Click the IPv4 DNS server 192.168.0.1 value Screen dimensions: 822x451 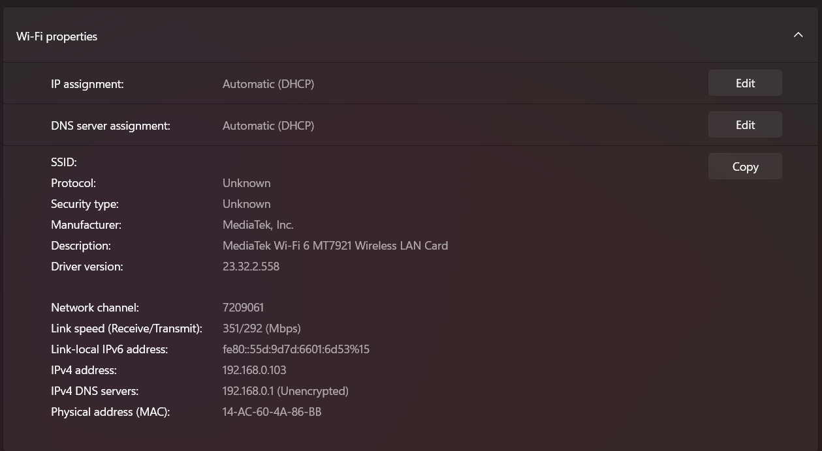click(x=285, y=391)
